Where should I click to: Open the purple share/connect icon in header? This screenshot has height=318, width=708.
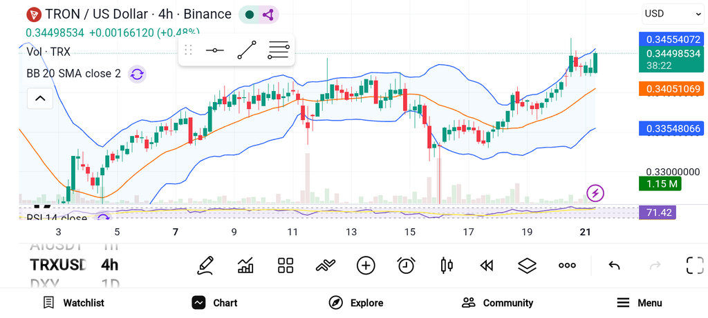[269, 14]
